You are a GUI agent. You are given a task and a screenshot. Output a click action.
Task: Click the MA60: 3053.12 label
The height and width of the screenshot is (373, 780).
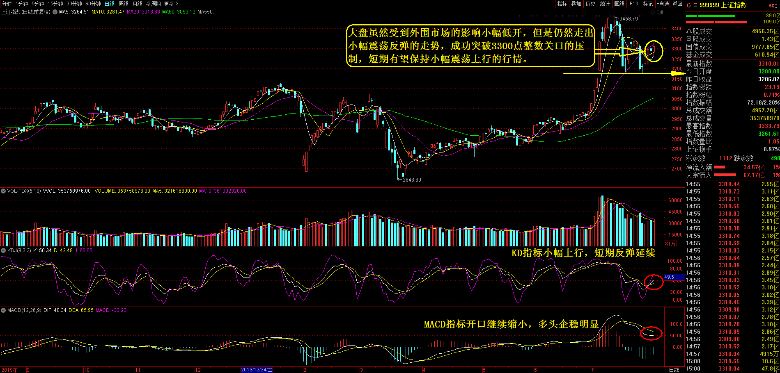pos(179,12)
